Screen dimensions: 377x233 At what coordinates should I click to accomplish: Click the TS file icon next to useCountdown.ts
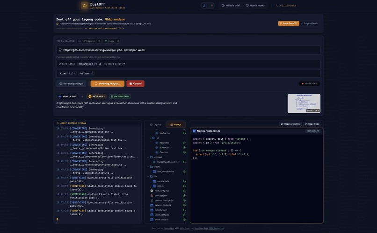click(154, 171)
